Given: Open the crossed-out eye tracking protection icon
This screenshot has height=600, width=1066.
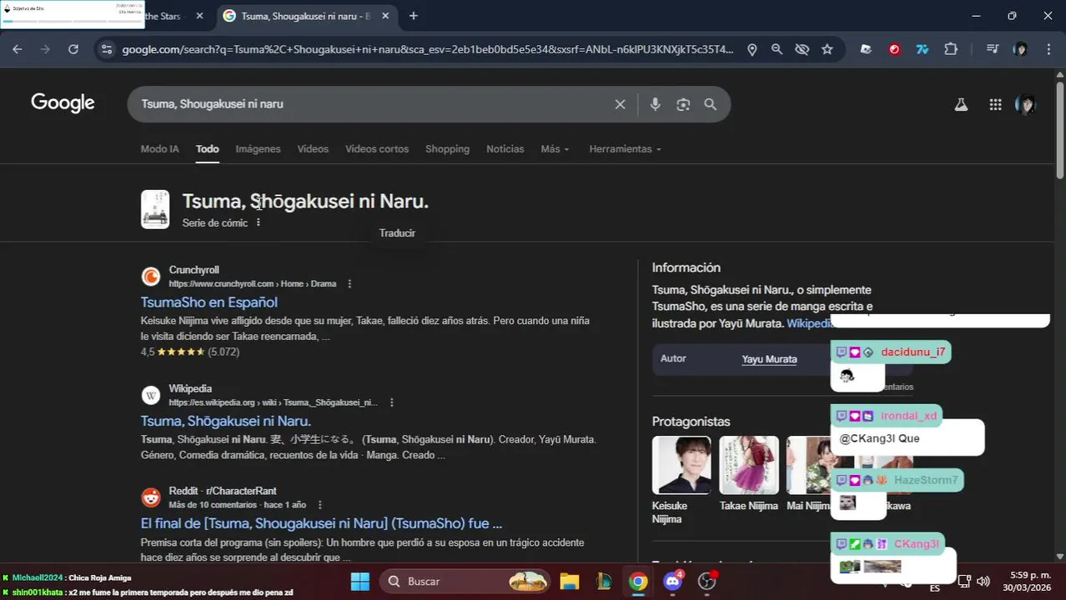Looking at the screenshot, I should (x=802, y=49).
